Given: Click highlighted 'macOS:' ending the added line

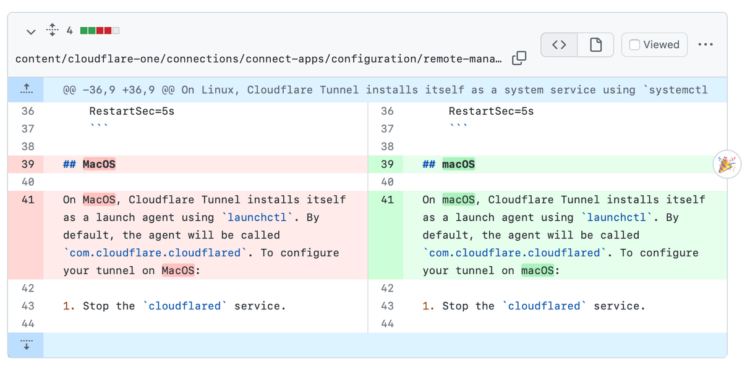Looking at the screenshot, I should 540,270.
